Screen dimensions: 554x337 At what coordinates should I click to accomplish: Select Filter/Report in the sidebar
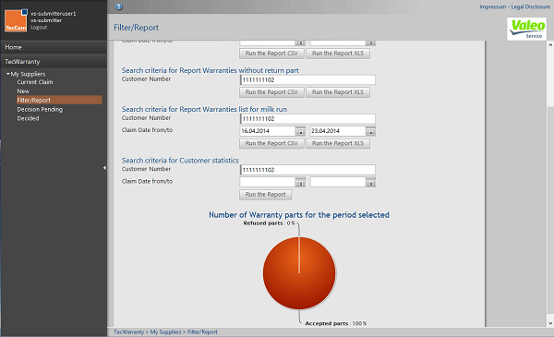59,100
